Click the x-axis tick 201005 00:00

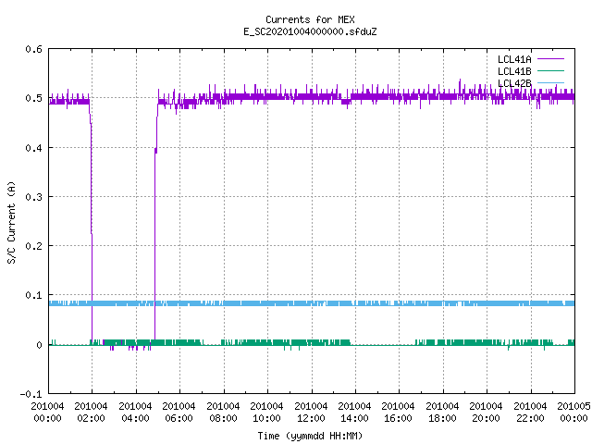(573, 413)
